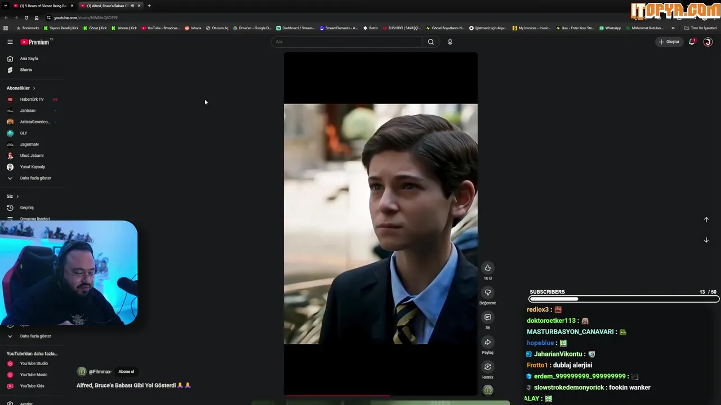Click the YouTube search input field
Screen dimensions: 721x405
[346, 42]
